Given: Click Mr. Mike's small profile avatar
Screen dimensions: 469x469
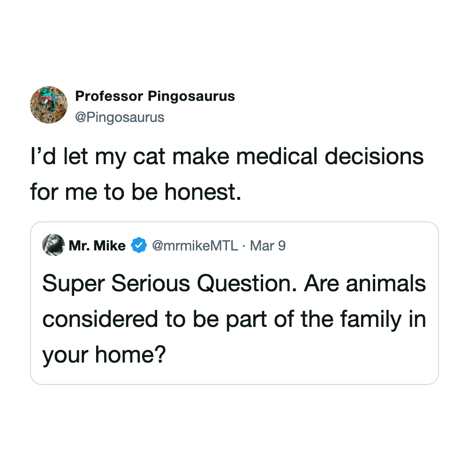Looking at the screenshot, I should pos(53,245).
